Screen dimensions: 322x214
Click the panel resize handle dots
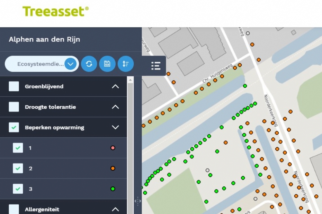pos(137,201)
